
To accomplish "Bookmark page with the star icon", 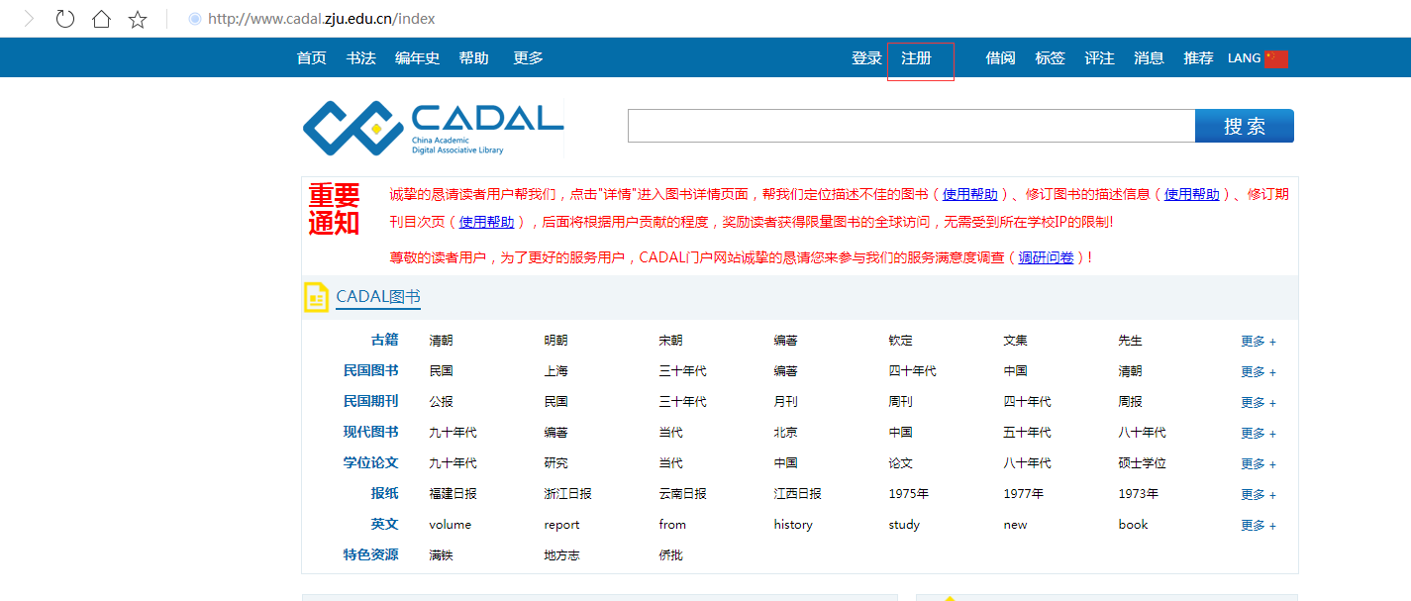I will (138, 19).
